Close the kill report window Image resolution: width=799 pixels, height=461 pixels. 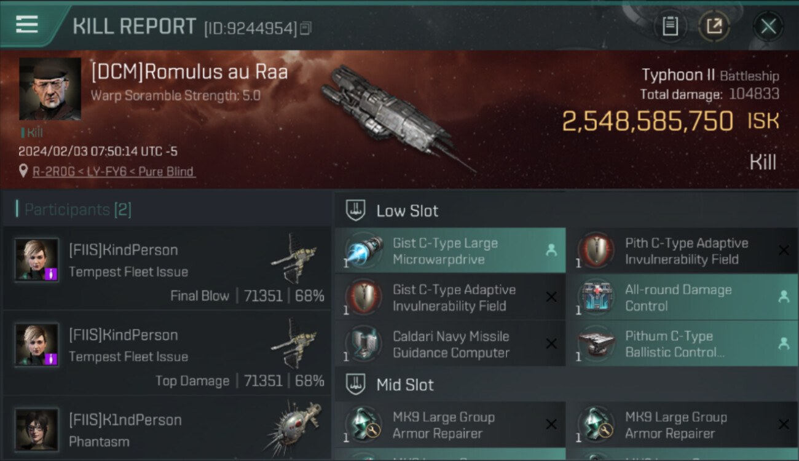pos(768,26)
